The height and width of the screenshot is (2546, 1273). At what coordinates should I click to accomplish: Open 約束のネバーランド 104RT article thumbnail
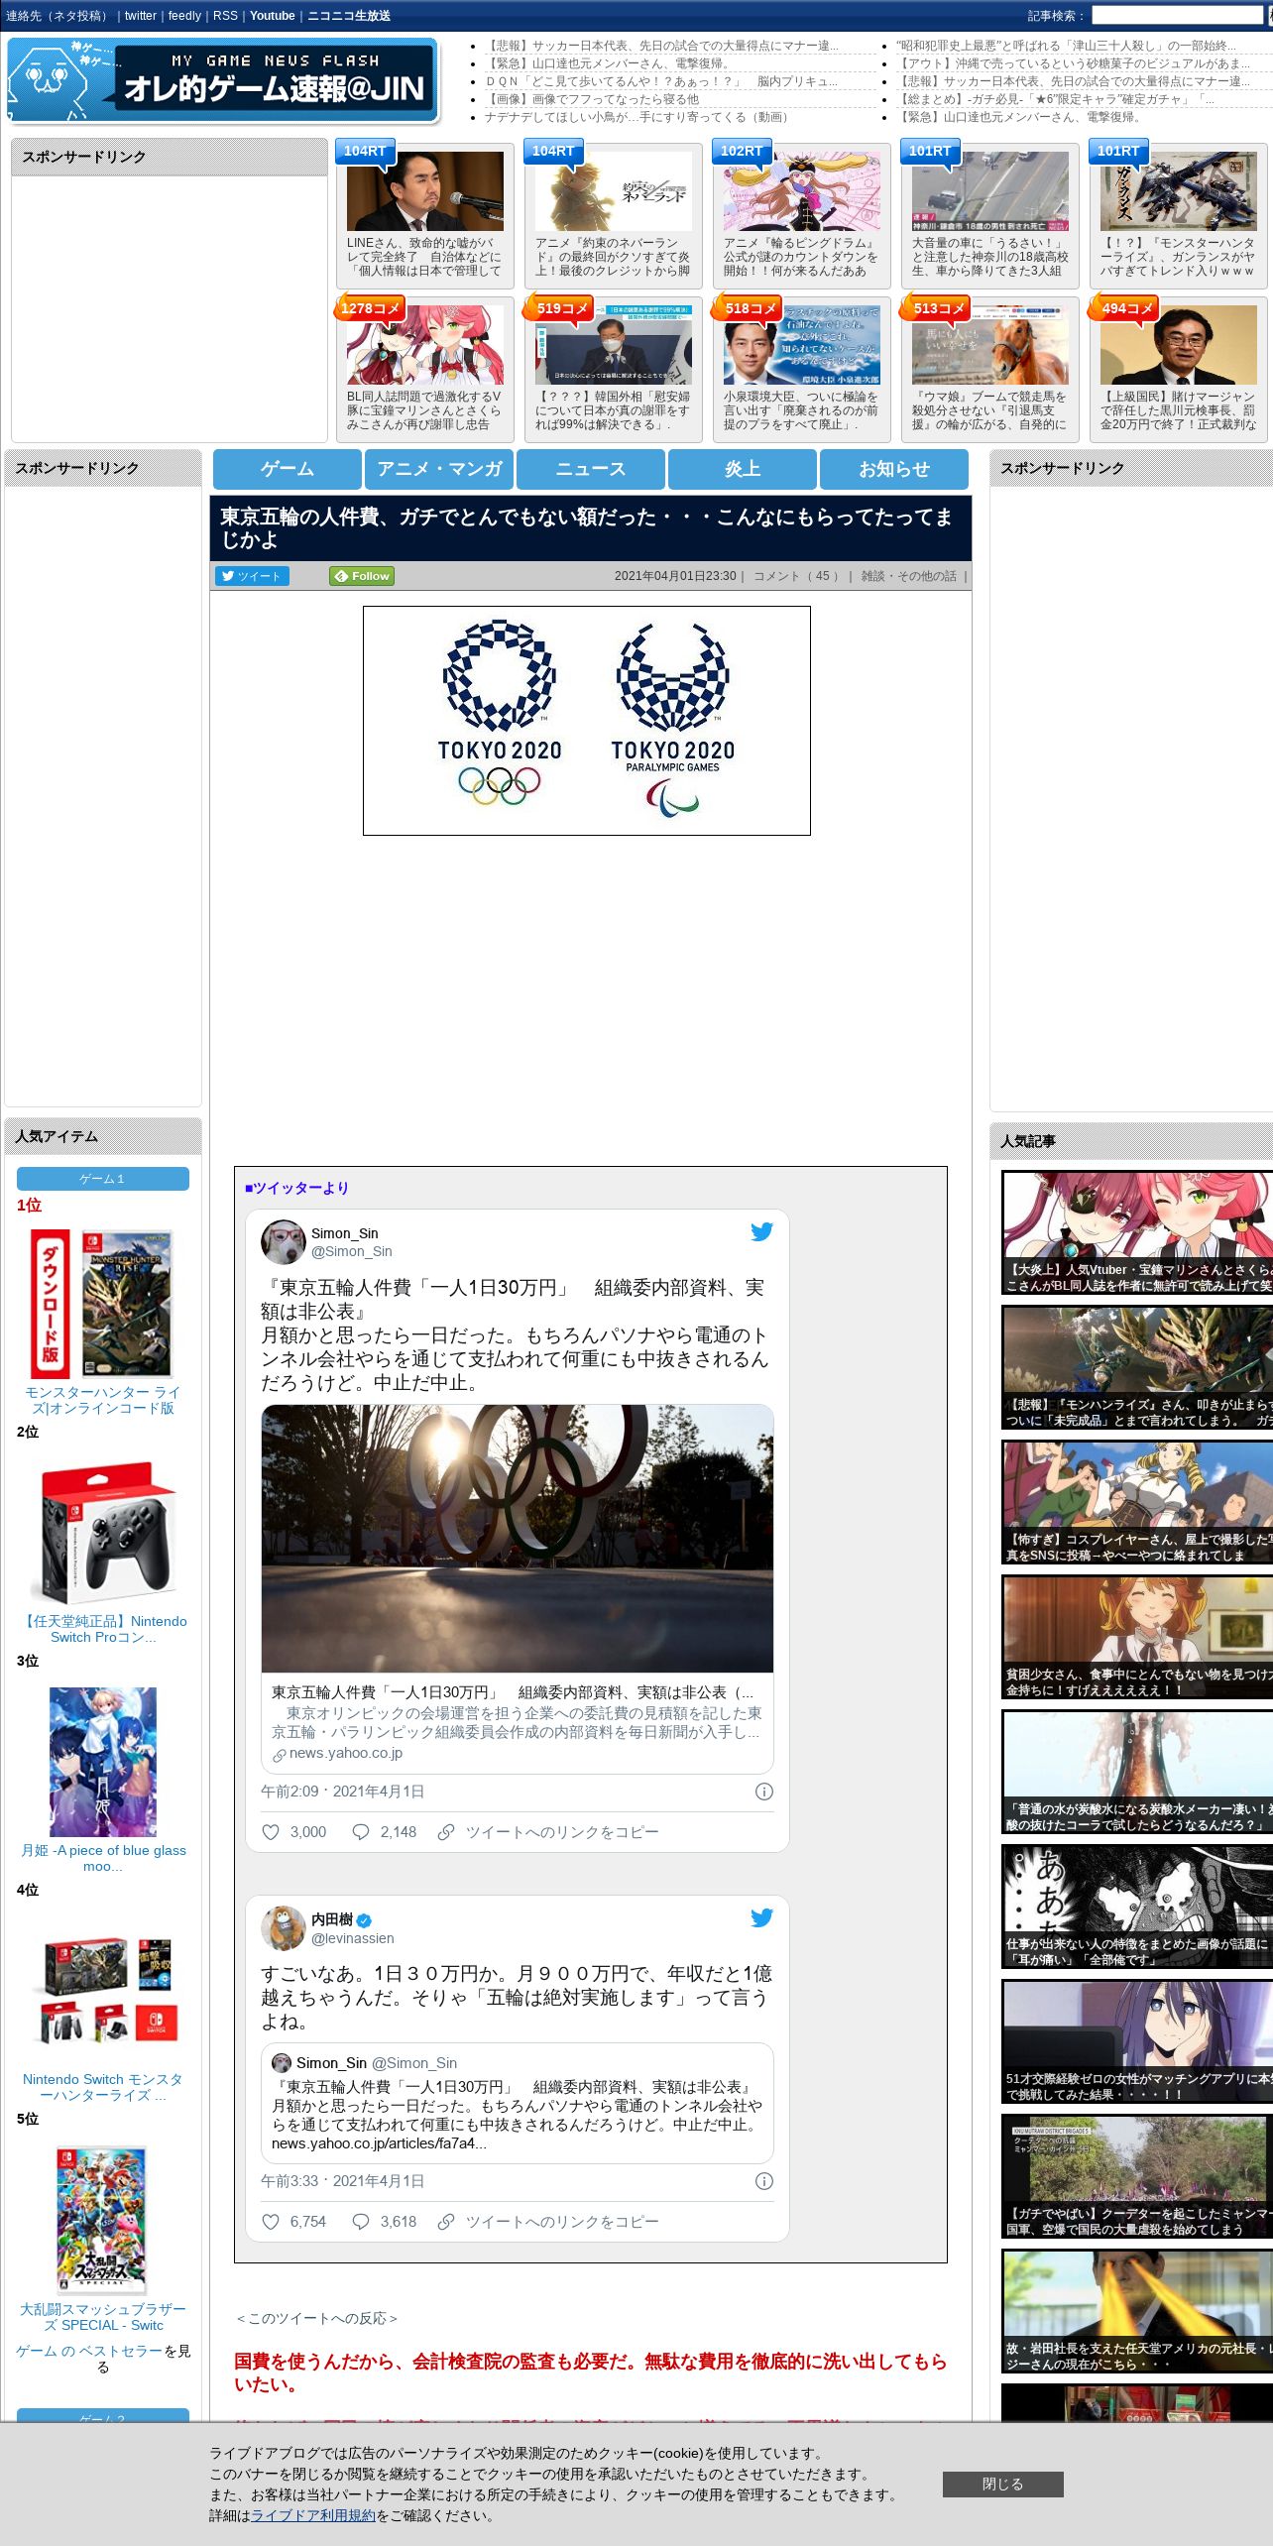pyautogui.click(x=613, y=192)
